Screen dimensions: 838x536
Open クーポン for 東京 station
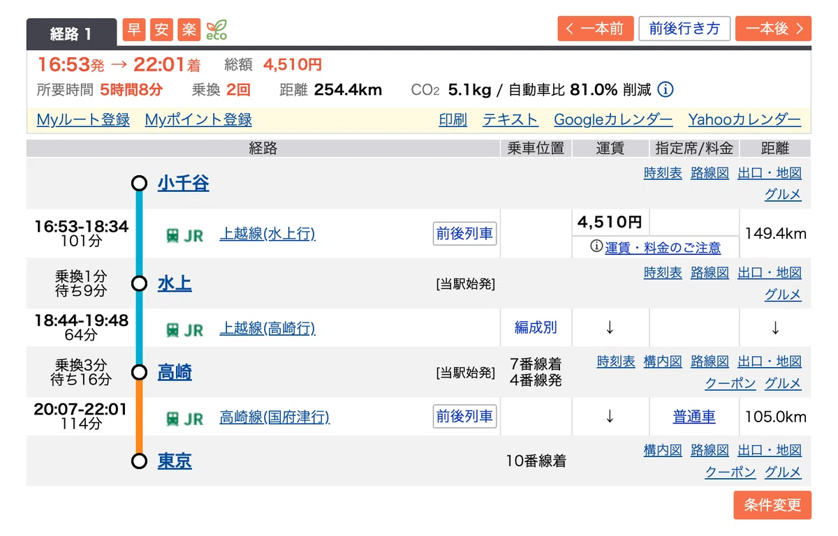(x=730, y=472)
